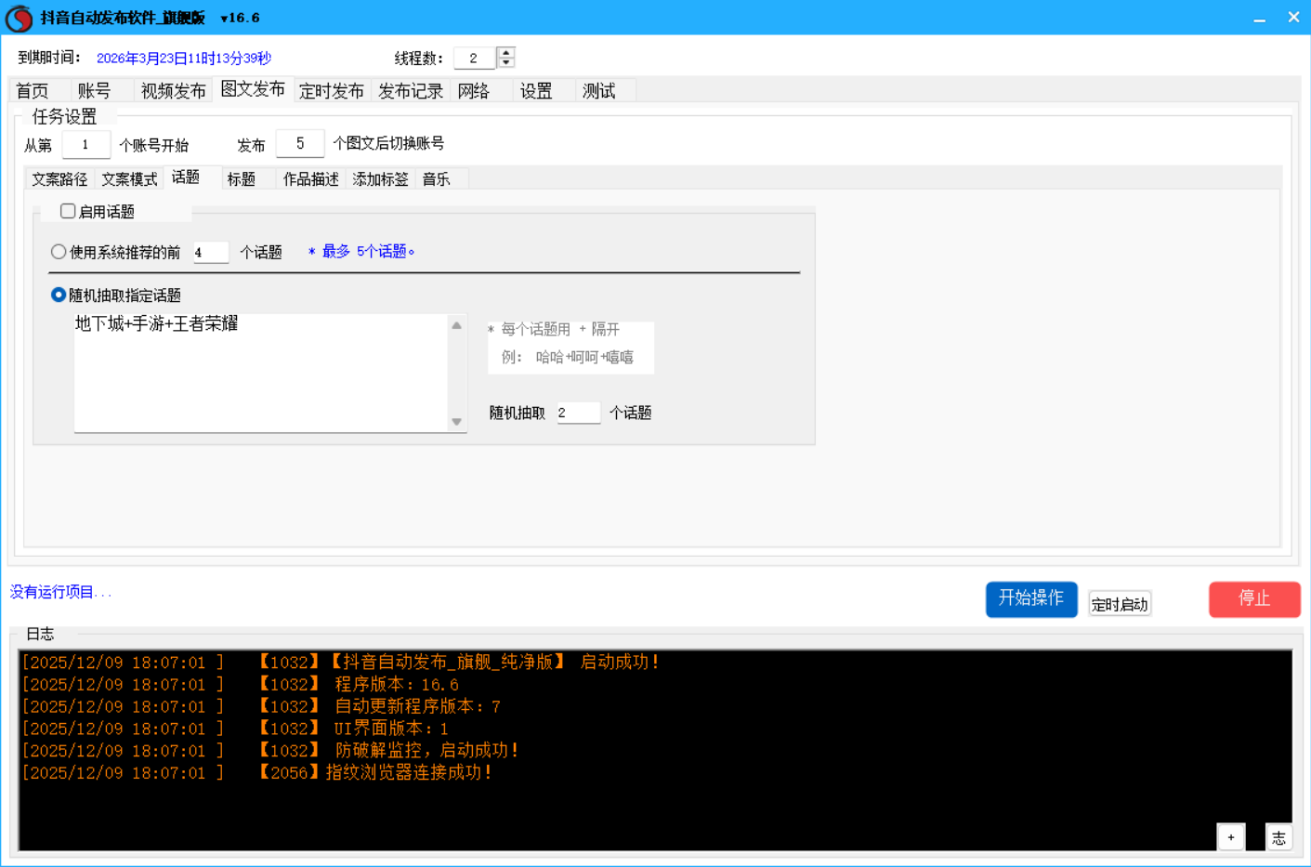Select 随机抽取指定话题 radio option
This screenshot has height=867, width=1311.
(59, 295)
